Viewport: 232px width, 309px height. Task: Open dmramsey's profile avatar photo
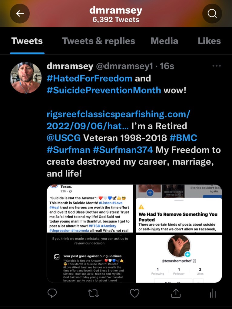pos(26,78)
